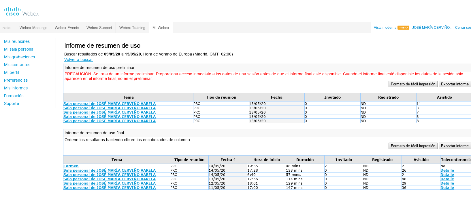
Task: Sort the final report by Duración header
Action: coord(305,160)
